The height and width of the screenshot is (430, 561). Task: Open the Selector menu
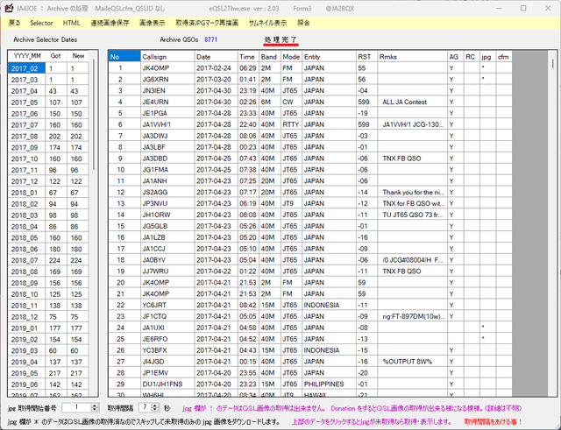pyautogui.click(x=41, y=23)
